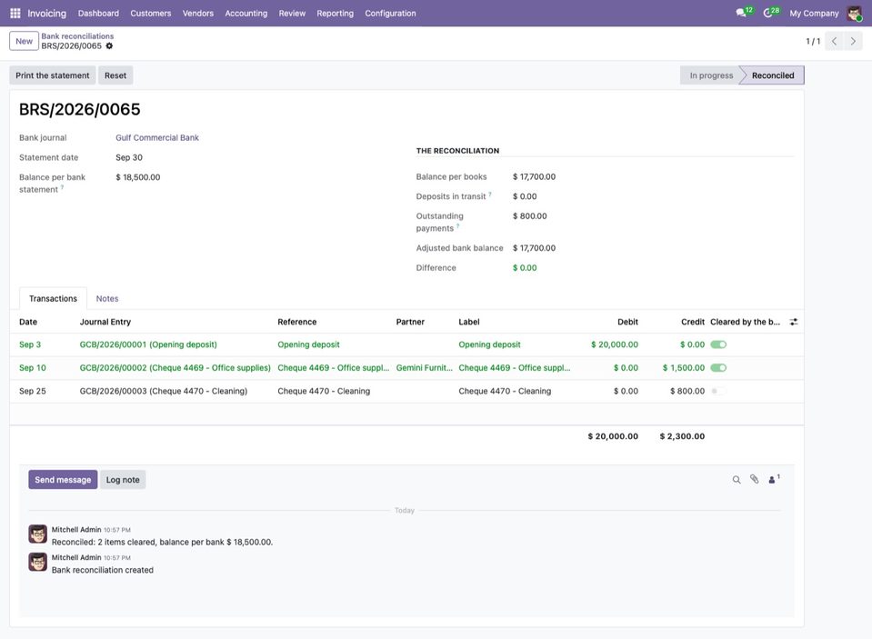Click Print the statement button
The width and height of the screenshot is (872, 639).
pos(52,75)
